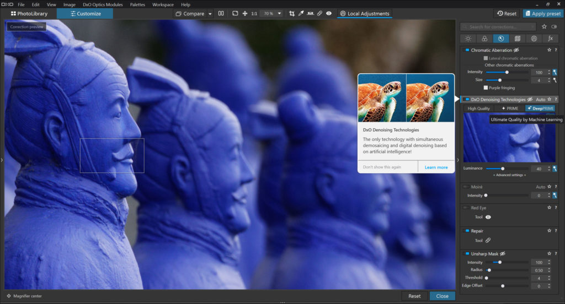Open the Geometry corrections palette tab
This screenshot has height=304, width=565.
click(x=518, y=39)
